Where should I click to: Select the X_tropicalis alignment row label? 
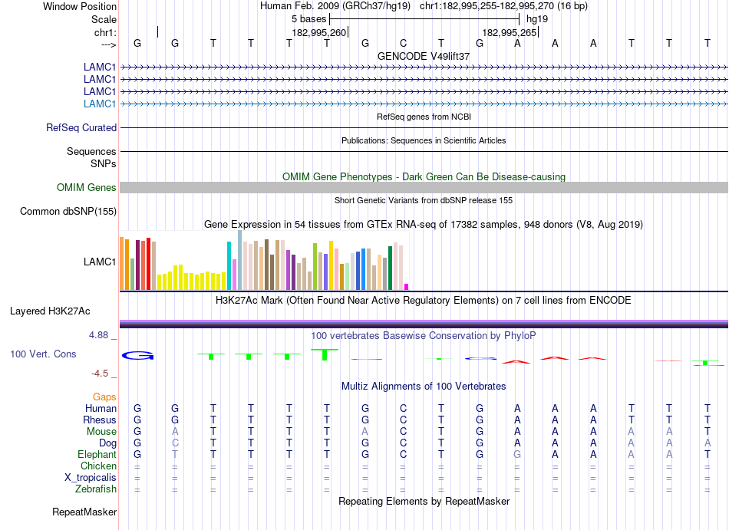(91, 478)
